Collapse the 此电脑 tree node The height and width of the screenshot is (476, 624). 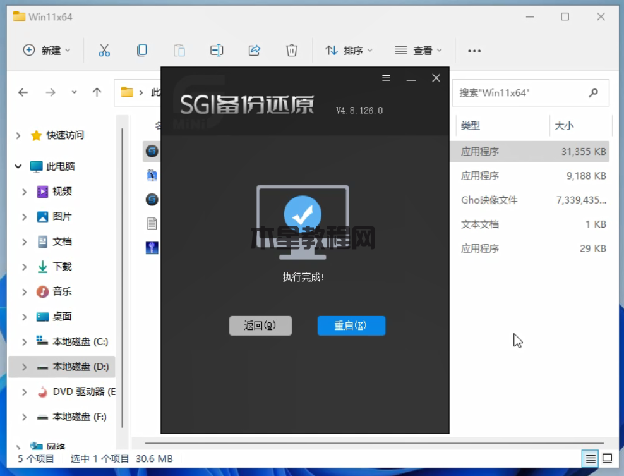(18, 166)
